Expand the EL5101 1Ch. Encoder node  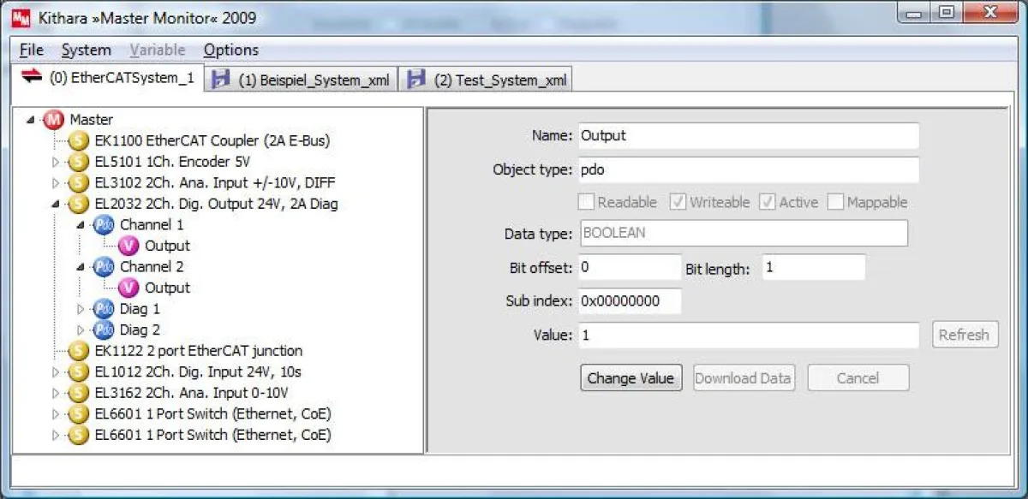point(57,162)
